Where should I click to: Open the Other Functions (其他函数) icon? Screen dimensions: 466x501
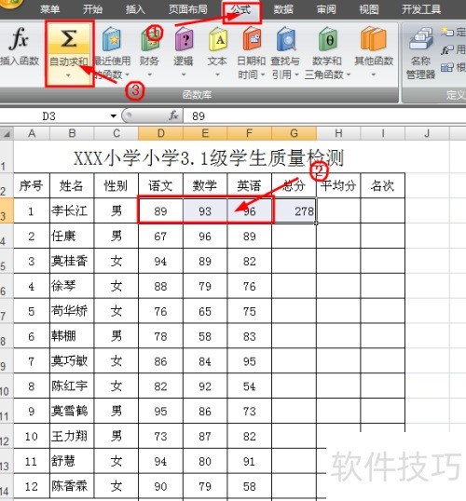[374, 39]
